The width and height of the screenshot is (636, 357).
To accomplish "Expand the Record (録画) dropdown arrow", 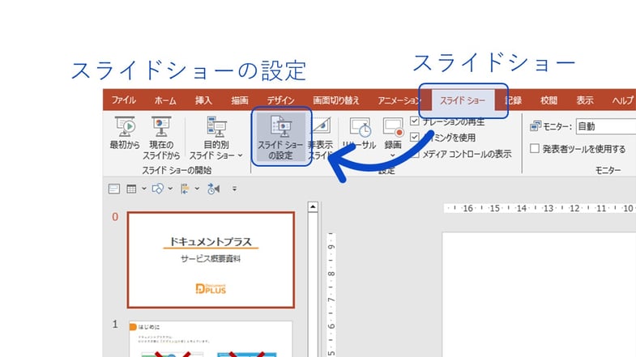I will (392, 155).
